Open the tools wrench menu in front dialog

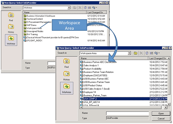(x=157, y=53)
